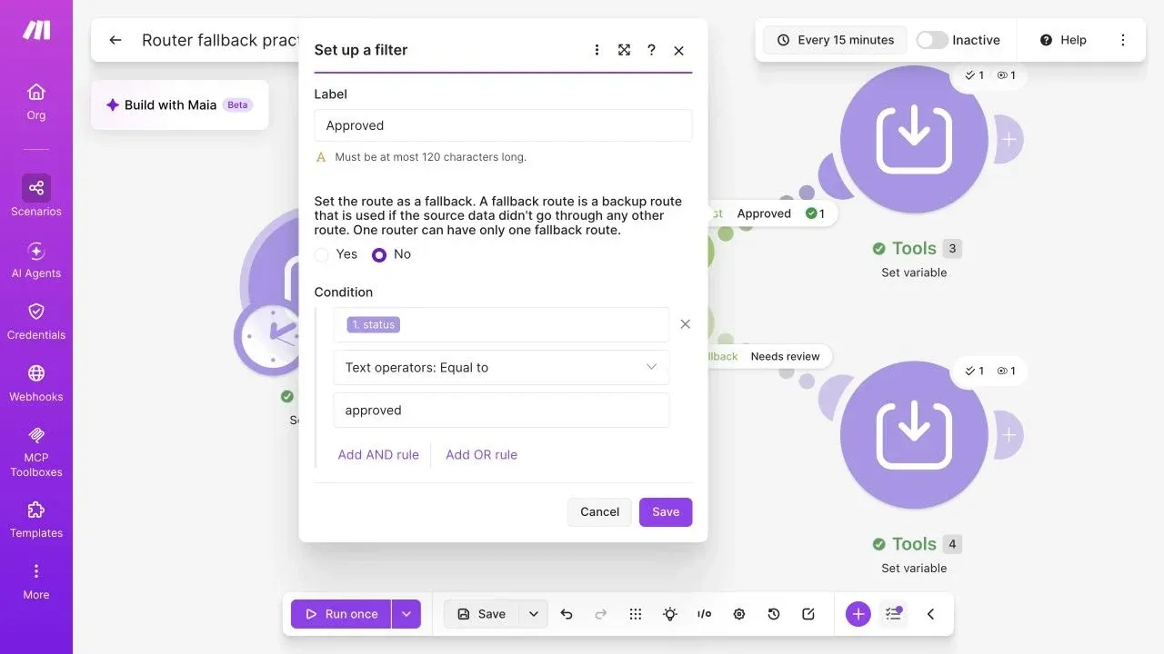This screenshot has width=1164, height=654.
Task: Open Build with Maia
Action: [179, 105]
